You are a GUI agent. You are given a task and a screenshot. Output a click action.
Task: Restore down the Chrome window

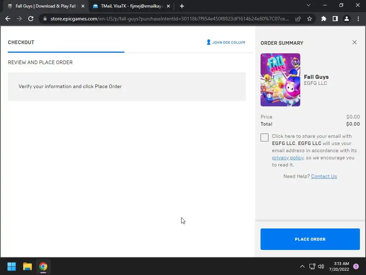(341, 5)
